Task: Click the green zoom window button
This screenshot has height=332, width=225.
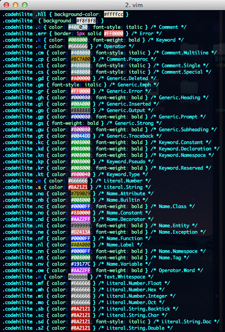Action: click(25, 5)
